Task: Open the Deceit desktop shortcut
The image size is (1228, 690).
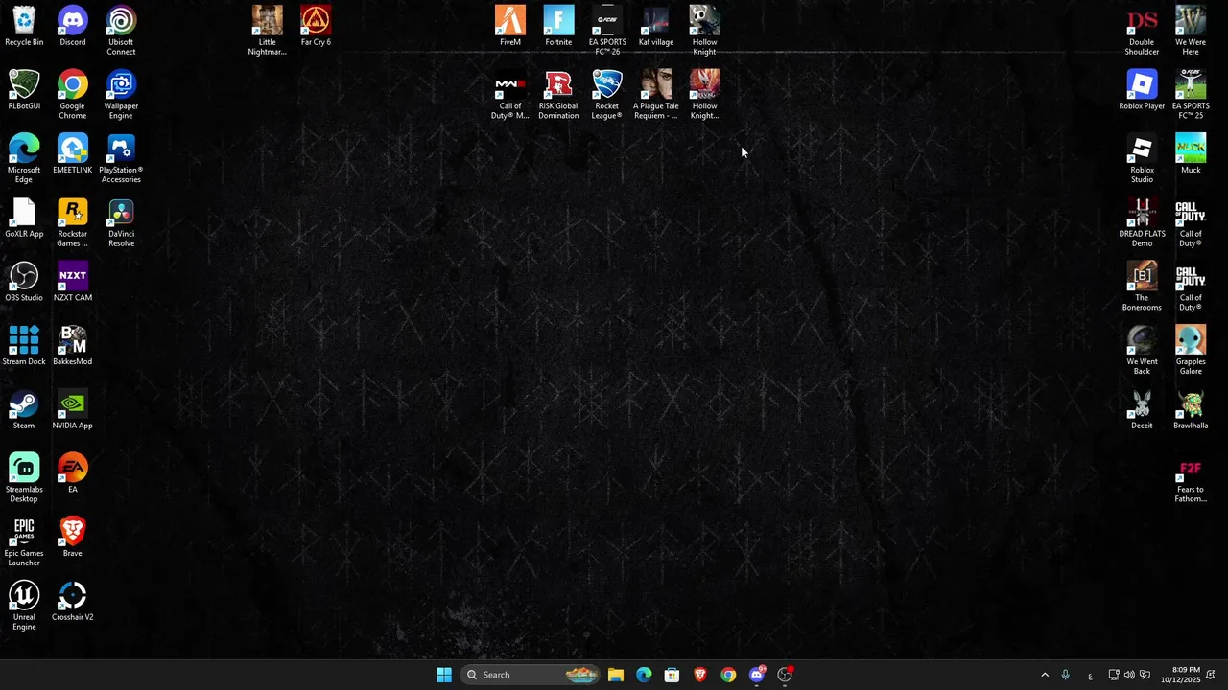Action: click(x=1142, y=410)
